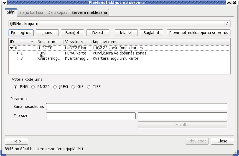Click the Virsraksts column header
This screenshot has width=239, height=156.
[x=77, y=42]
